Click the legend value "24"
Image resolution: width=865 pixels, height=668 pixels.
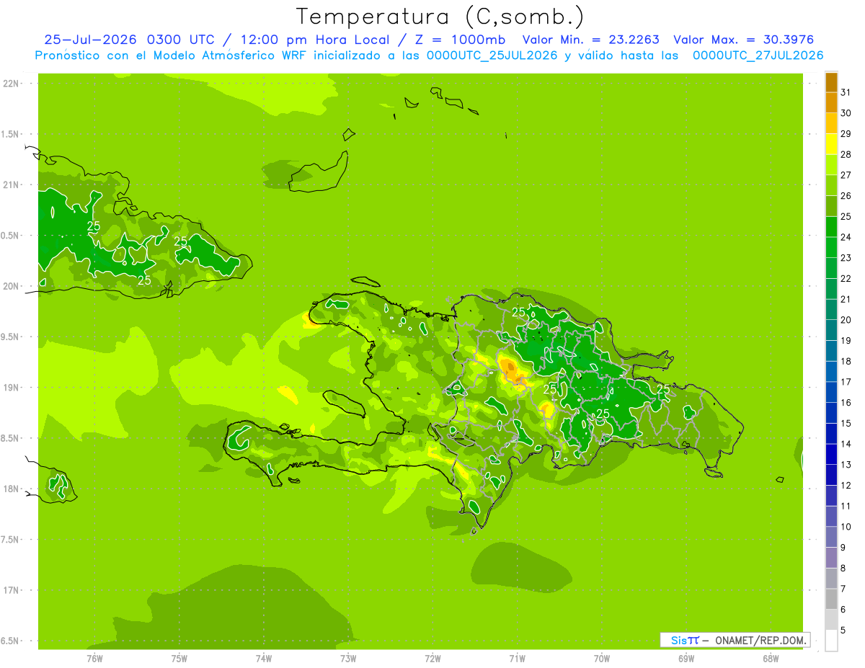[846, 236]
